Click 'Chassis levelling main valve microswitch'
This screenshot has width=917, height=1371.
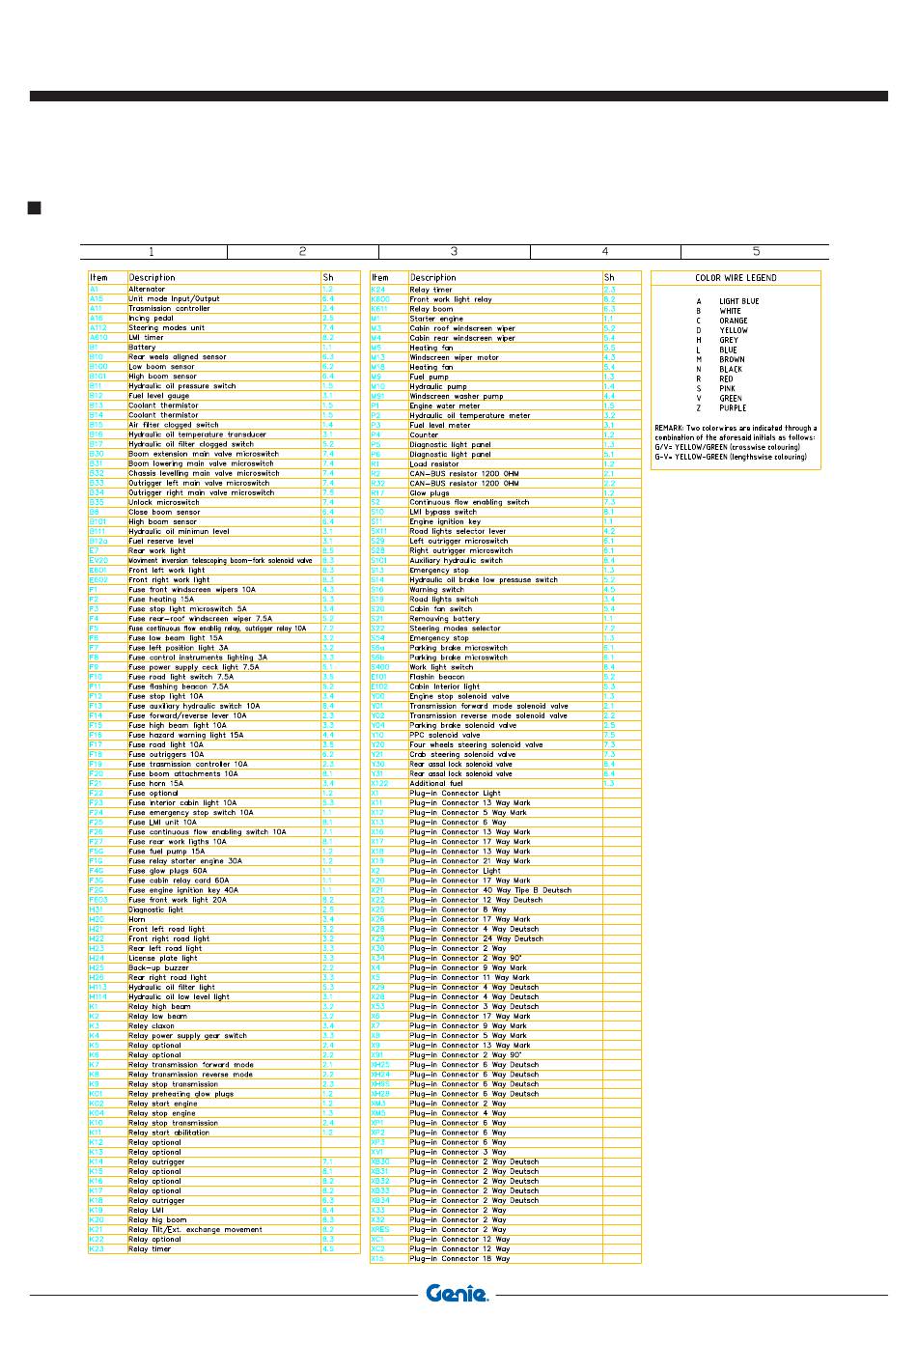click(x=224, y=473)
